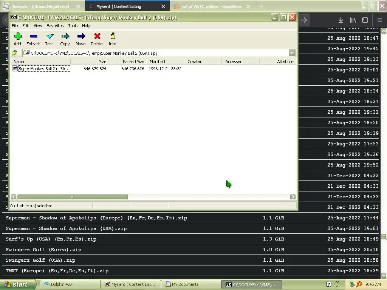Switch to List of Wii PC utilities tab
This screenshot has height=290, width=387.
coord(212,6)
